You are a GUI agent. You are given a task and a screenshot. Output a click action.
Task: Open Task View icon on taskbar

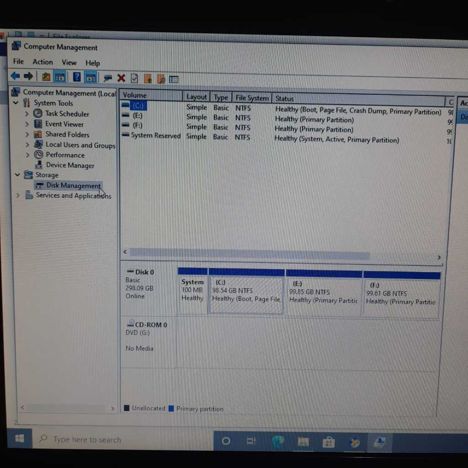coord(251,441)
